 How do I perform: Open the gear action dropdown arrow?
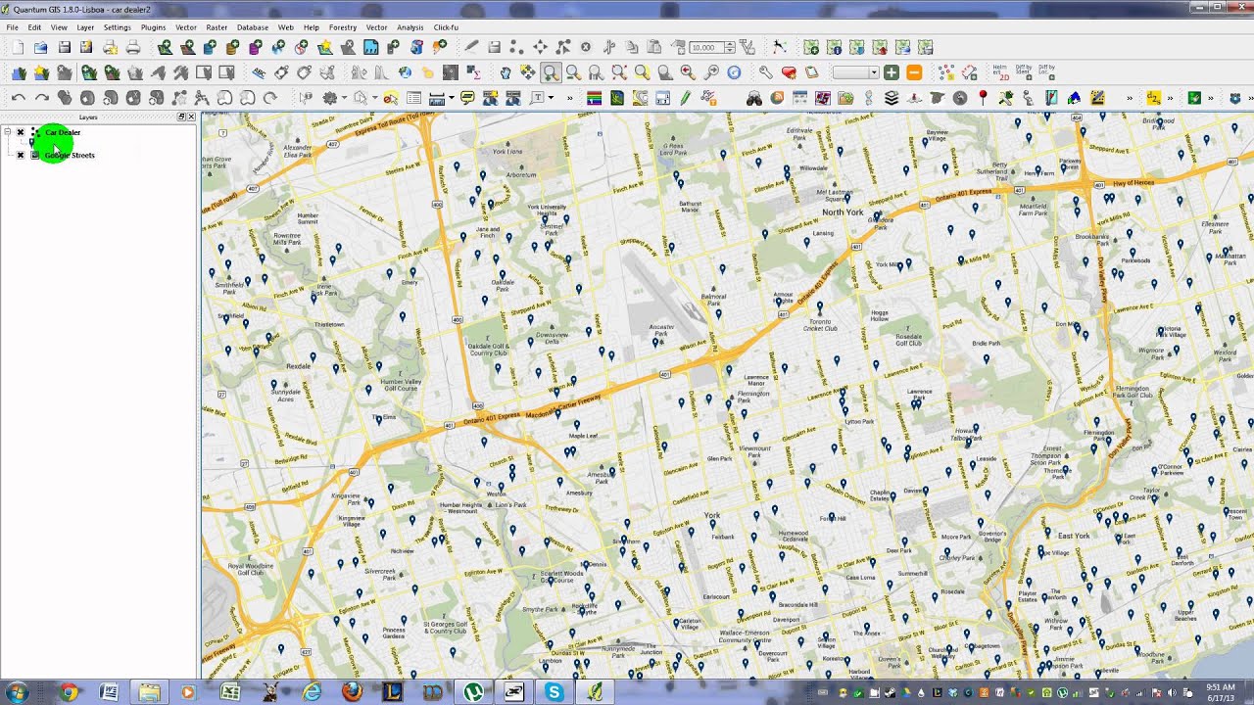tap(344, 98)
